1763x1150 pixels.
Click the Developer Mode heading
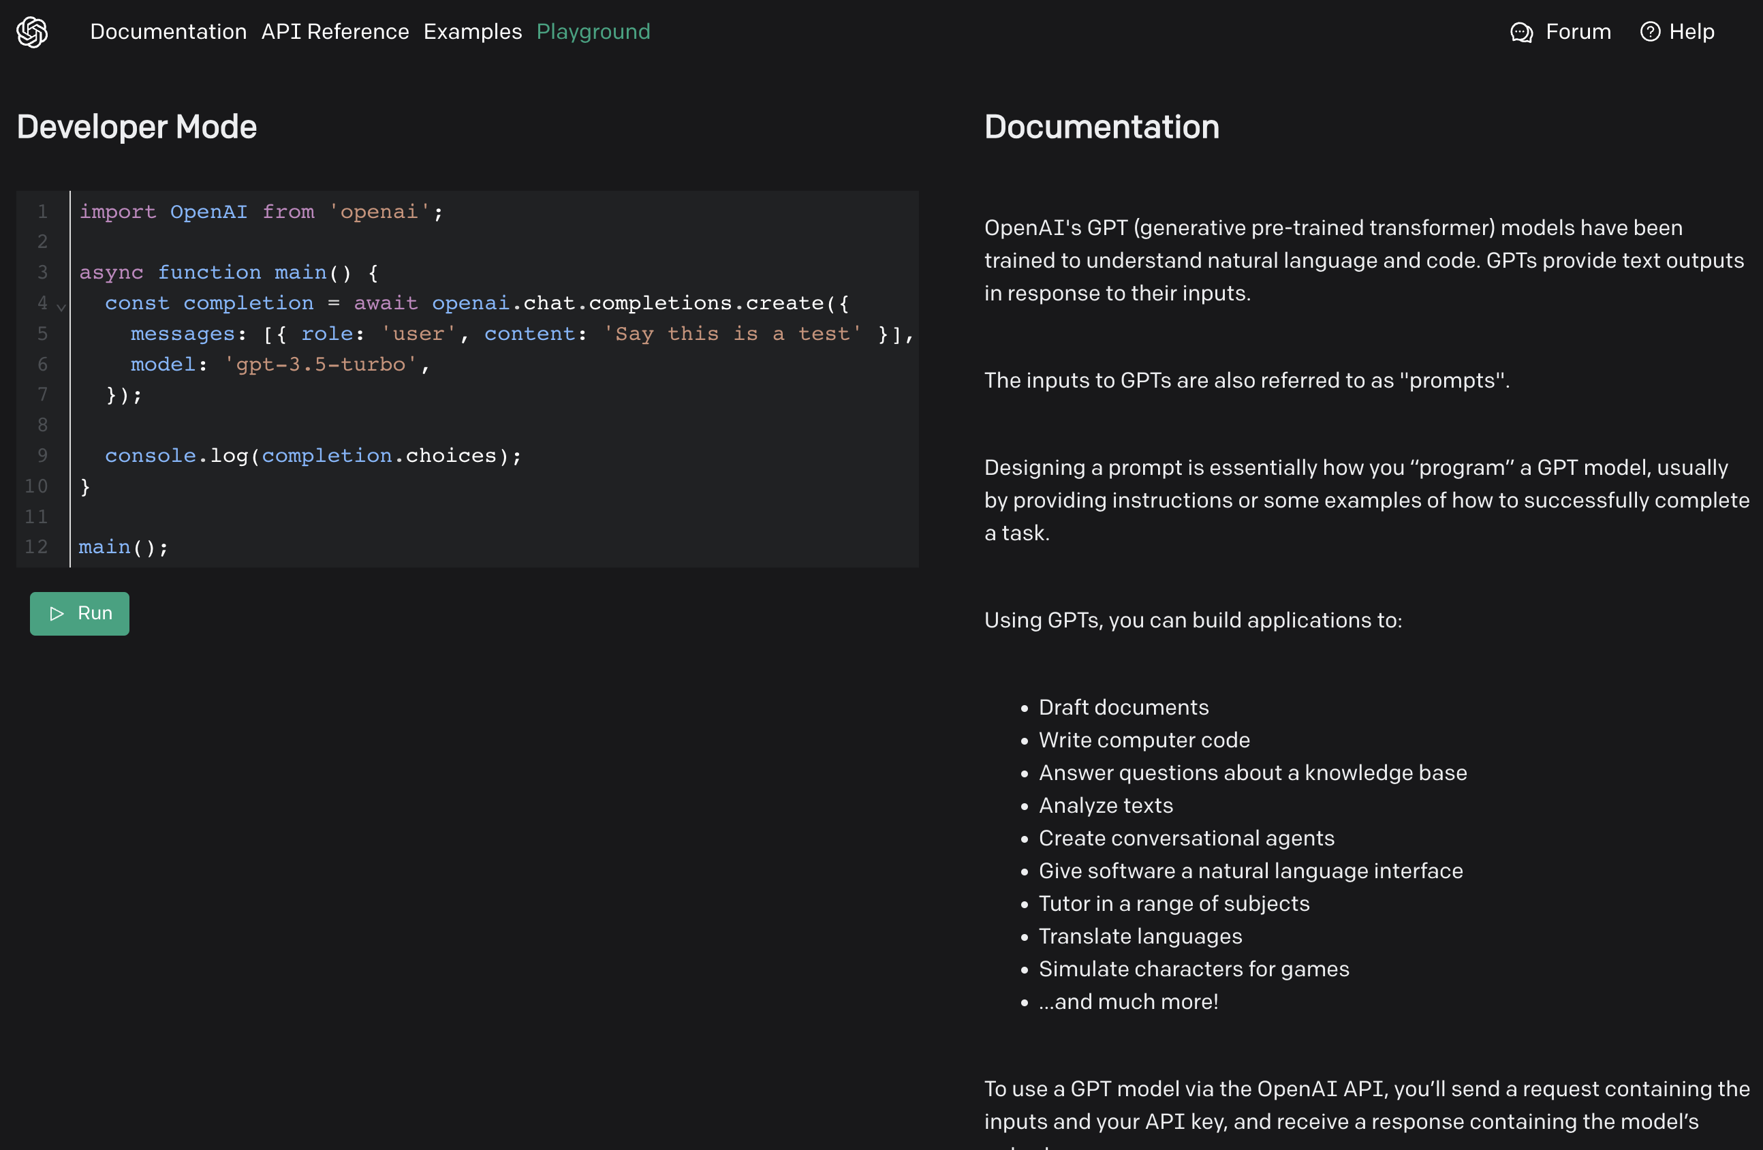(137, 127)
